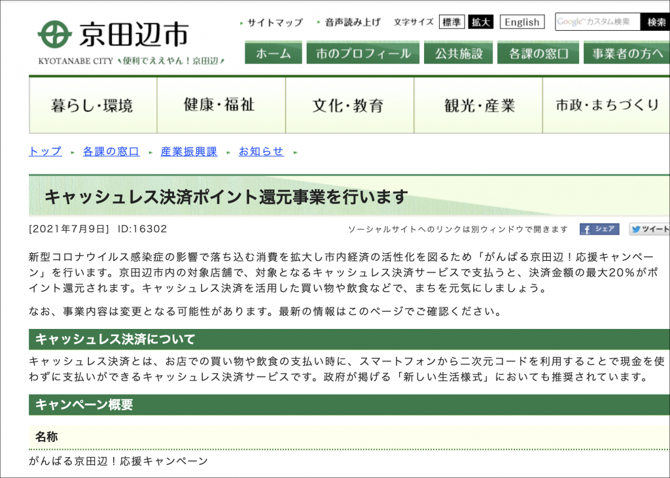The width and height of the screenshot is (670, 478).
Task: Set text size to 拡大
Action: [481, 22]
